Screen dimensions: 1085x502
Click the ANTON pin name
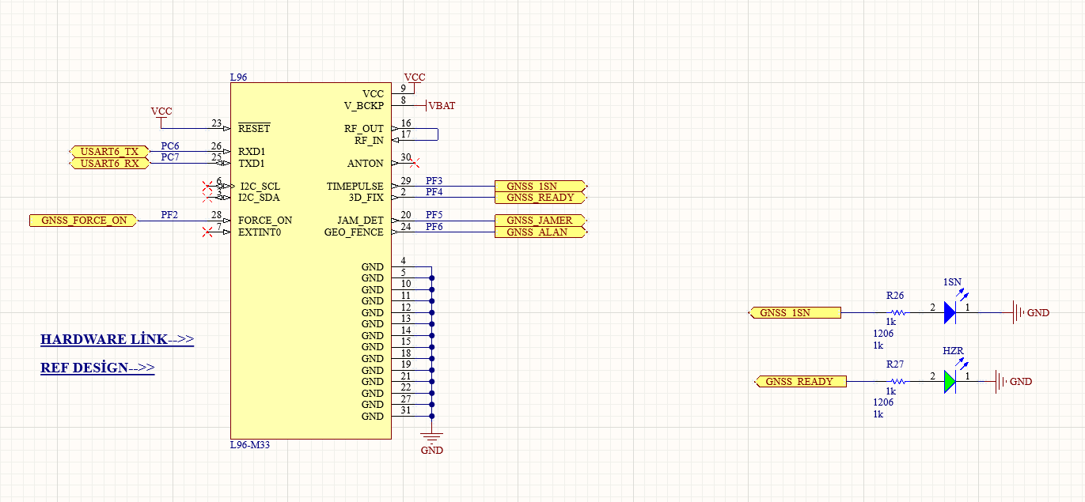point(366,164)
